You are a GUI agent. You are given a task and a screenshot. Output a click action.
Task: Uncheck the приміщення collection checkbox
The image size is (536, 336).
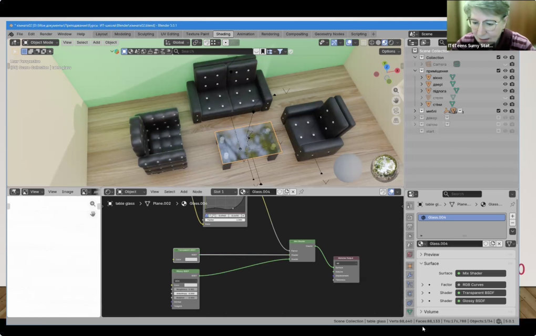pos(498,70)
